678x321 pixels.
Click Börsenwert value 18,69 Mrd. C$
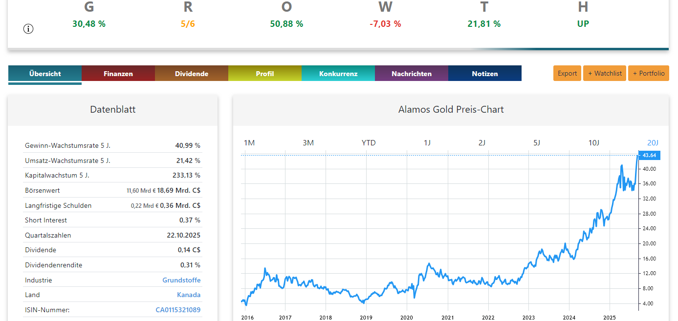tap(178, 190)
